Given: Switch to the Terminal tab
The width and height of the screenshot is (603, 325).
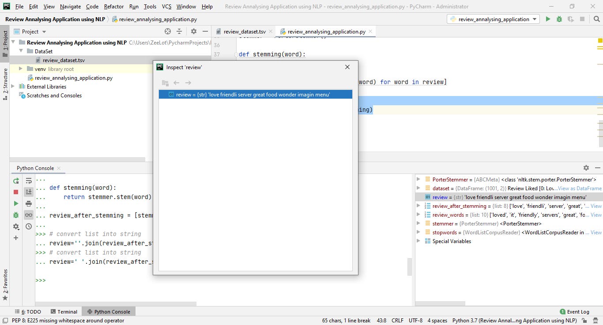Looking at the screenshot, I should click(64, 311).
